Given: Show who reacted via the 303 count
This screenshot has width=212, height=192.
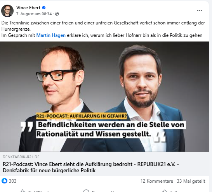Looking at the screenshot, I should coord(12,181).
